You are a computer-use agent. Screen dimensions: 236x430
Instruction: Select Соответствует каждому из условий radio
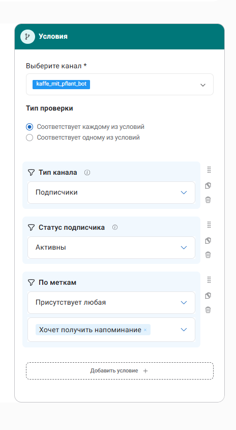[29, 127]
